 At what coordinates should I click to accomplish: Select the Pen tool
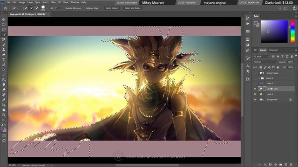coord(4,65)
